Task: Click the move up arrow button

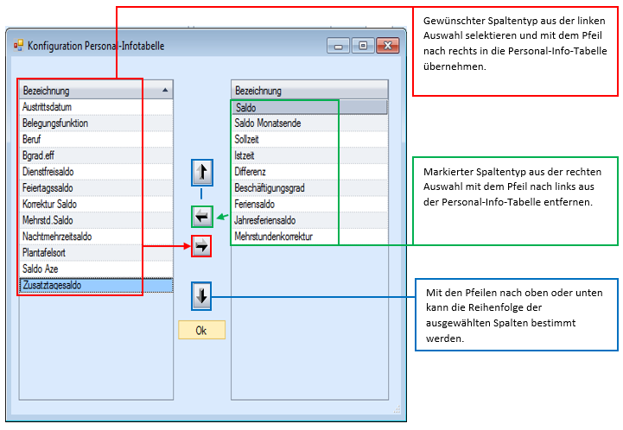Action: (x=201, y=172)
